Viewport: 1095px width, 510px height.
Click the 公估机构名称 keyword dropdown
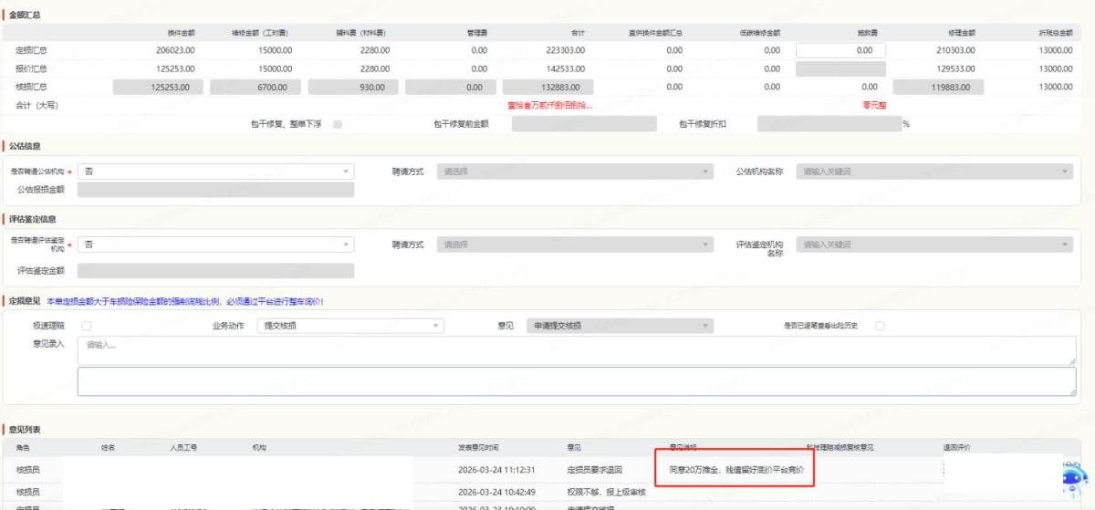click(934, 171)
